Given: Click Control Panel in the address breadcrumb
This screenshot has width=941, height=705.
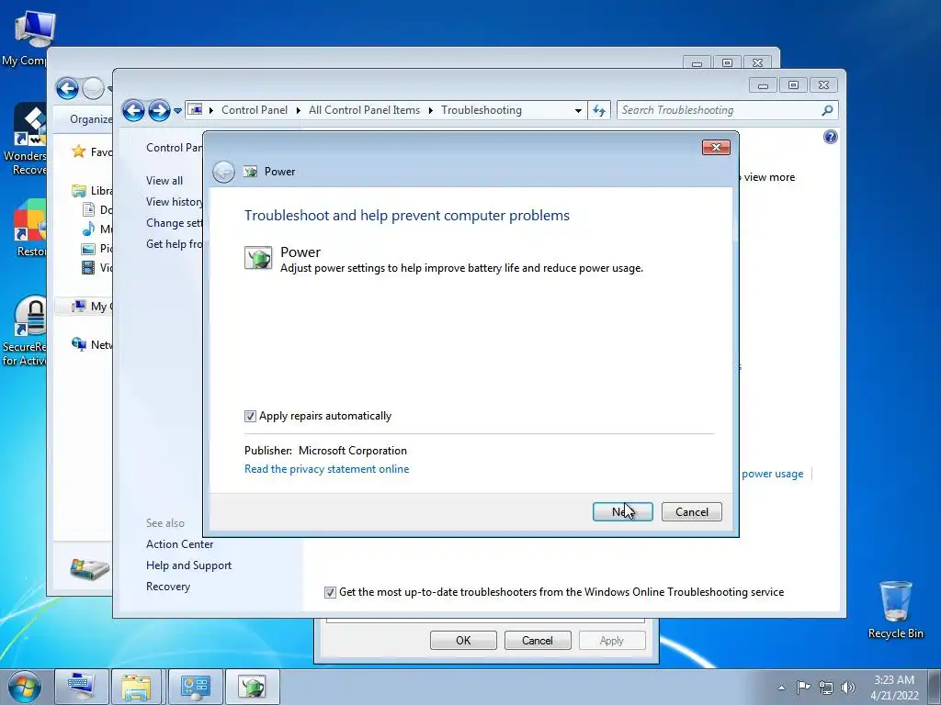Looking at the screenshot, I should pos(255,110).
